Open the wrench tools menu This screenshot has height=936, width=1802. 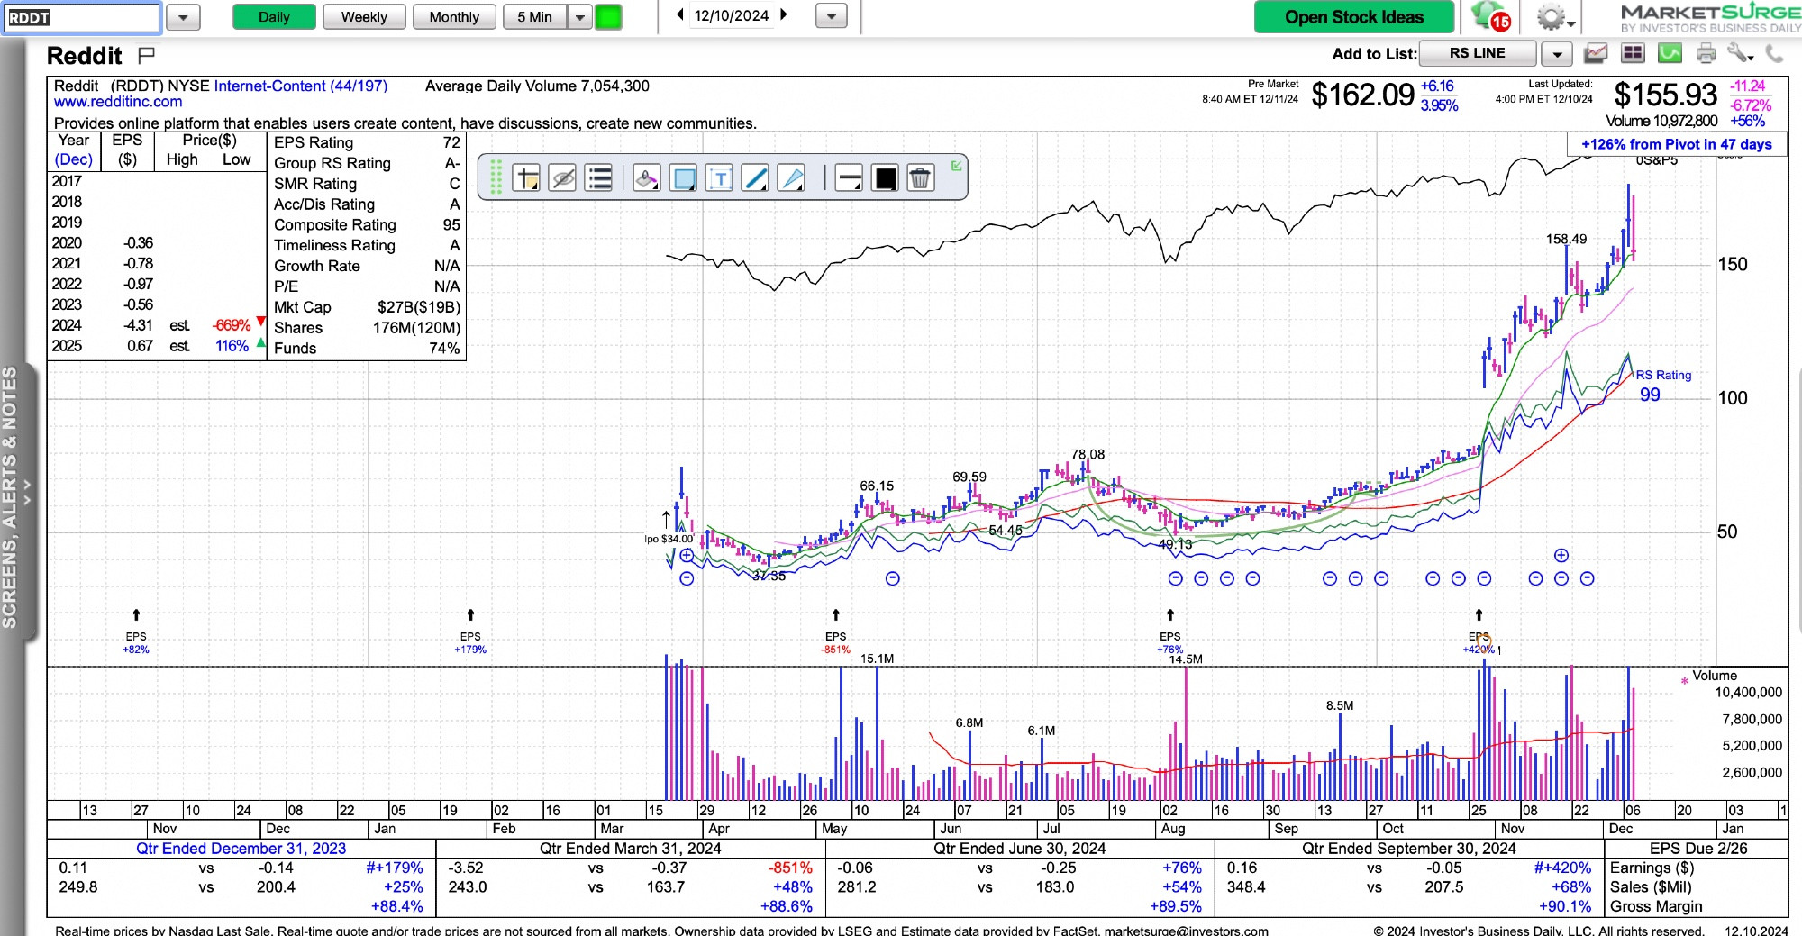pos(1740,54)
